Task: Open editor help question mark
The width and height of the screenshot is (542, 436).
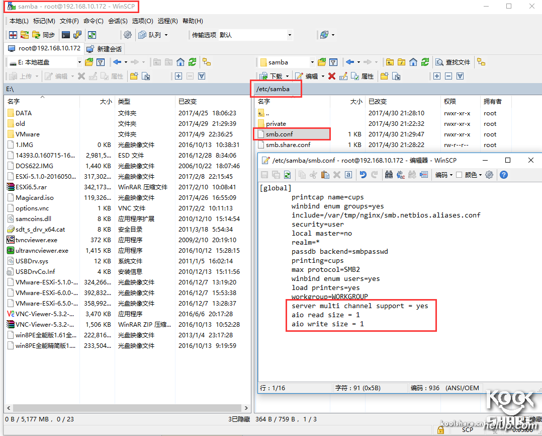Action: pos(504,175)
